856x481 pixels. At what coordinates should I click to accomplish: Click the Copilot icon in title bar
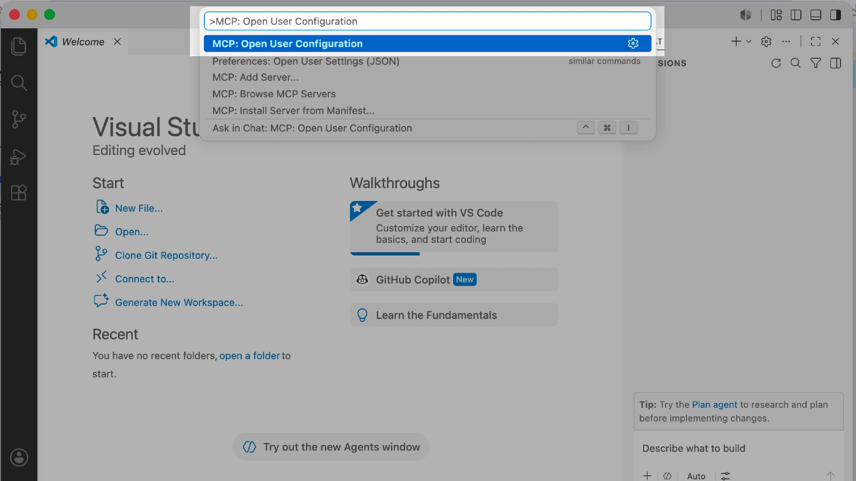[746, 15]
